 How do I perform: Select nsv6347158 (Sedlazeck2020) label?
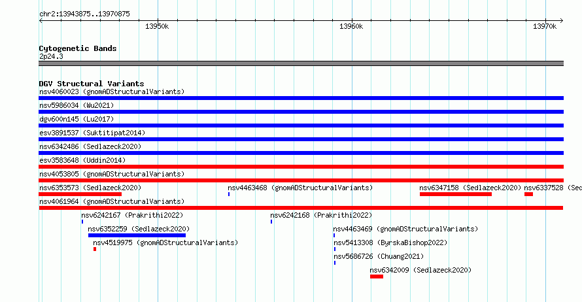click(x=470, y=188)
